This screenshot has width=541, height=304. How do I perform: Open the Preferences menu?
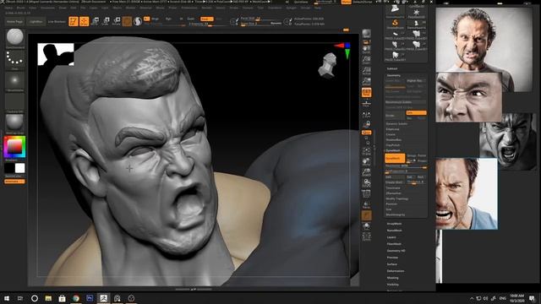(189, 8)
